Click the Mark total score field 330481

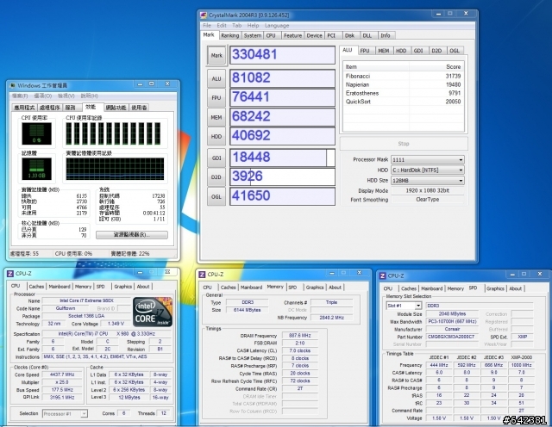(x=282, y=55)
